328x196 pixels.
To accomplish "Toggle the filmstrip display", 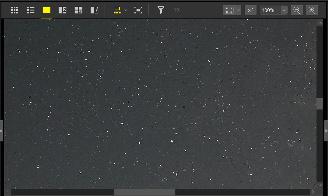I will tap(117, 10).
